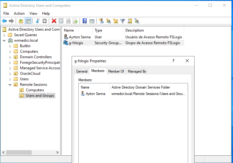The image size is (233, 163).
Task: Click the 'Security Group...' type cell
Action: click(x=108, y=43)
